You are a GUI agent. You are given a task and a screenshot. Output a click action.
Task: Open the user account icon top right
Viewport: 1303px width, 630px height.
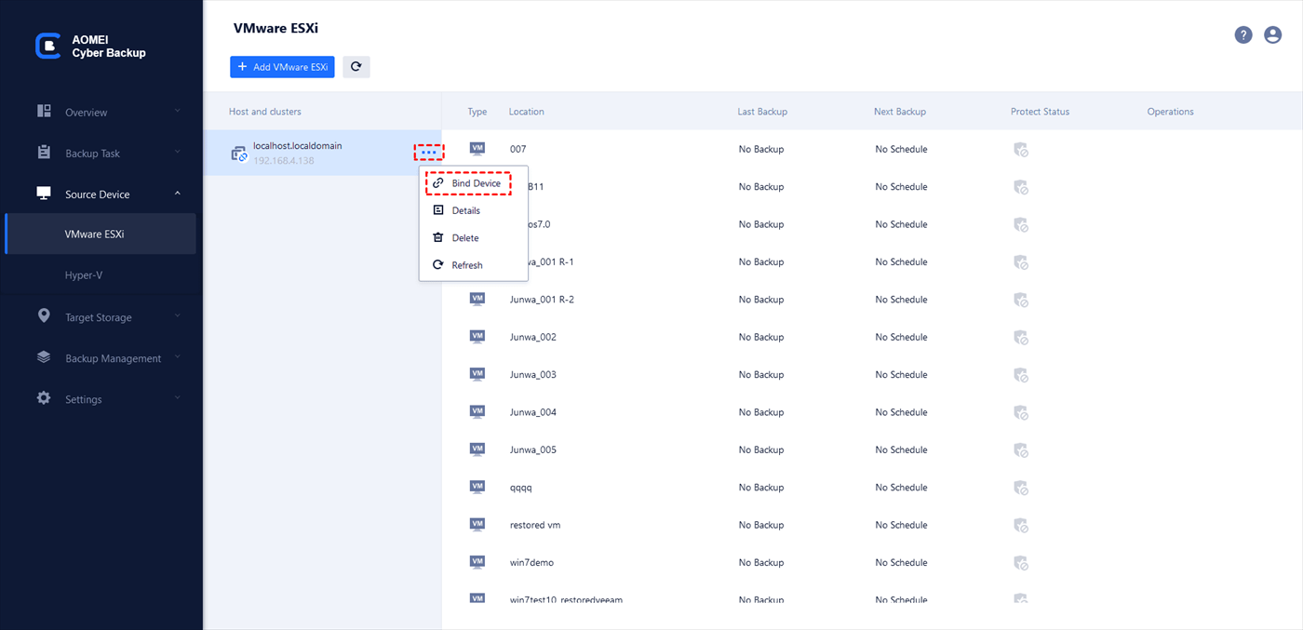[1273, 34]
